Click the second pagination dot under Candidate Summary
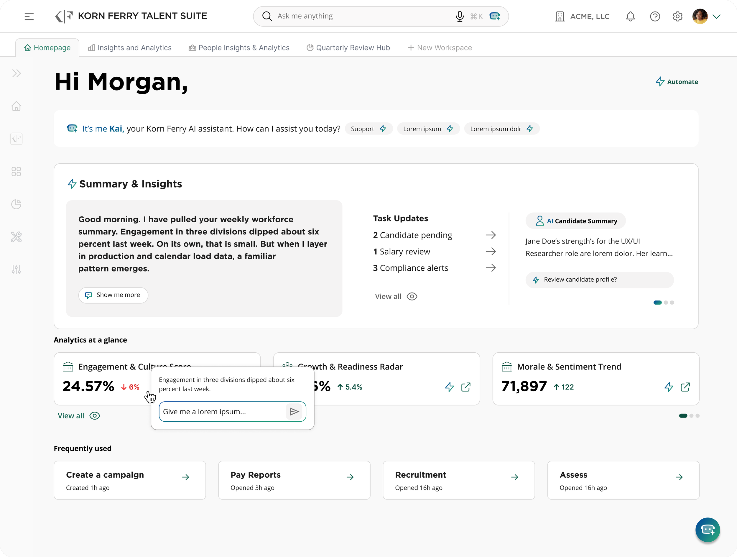This screenshot has width=737, height=557. 665,303
